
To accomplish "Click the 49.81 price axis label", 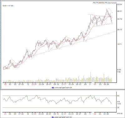I will pos(119,11).
